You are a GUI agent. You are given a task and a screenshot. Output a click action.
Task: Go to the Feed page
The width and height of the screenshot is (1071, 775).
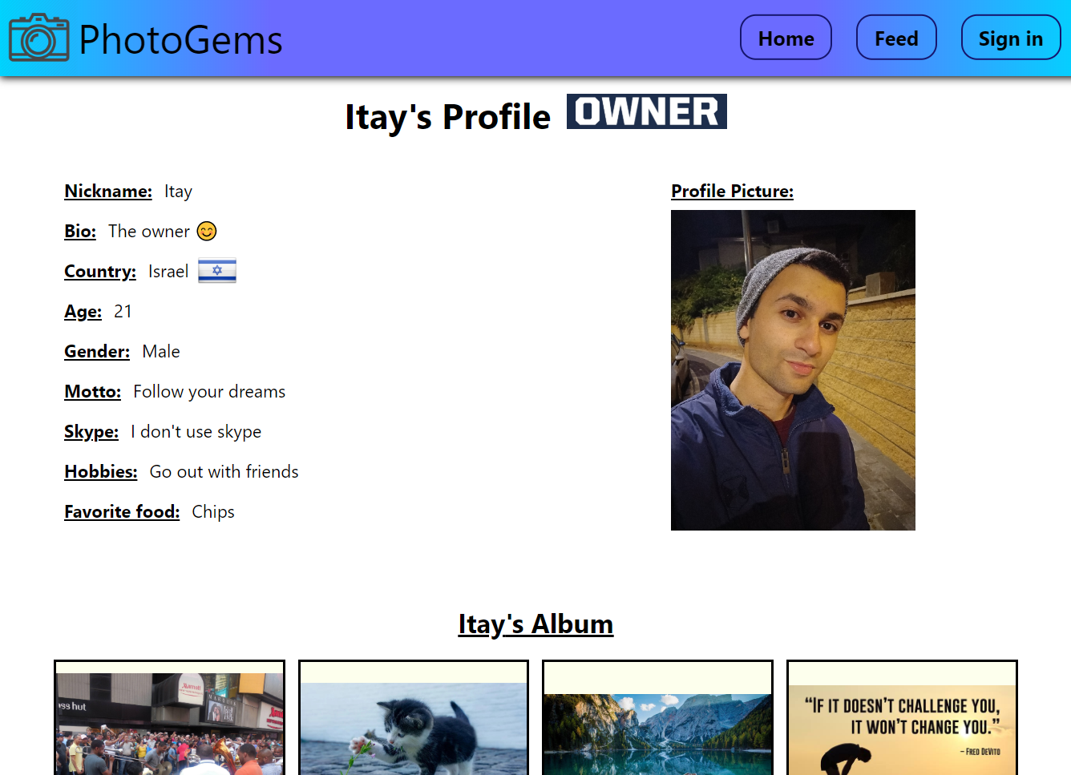pyautogui.click(x=896, y=38)
